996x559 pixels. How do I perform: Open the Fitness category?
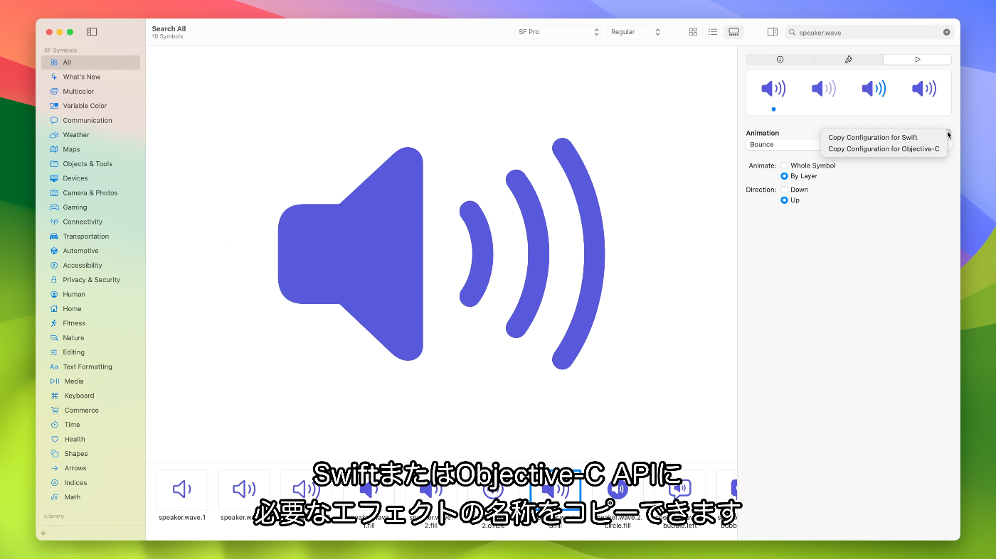pos(90,323)
